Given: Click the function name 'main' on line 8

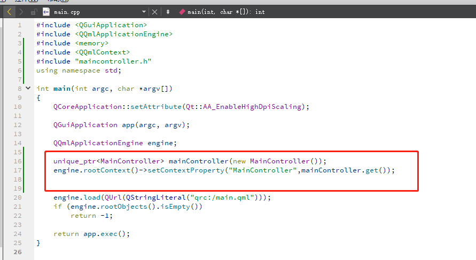Looking at the screenshot, I should pos(62,89).
